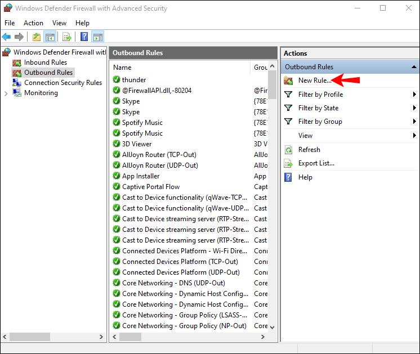Click the green check icon beside 3D Viewer

pyautogui.click(x=116, y=144)
